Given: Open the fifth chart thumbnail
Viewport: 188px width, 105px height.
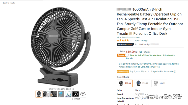Looking at the screenshot, I should [68, 94].
